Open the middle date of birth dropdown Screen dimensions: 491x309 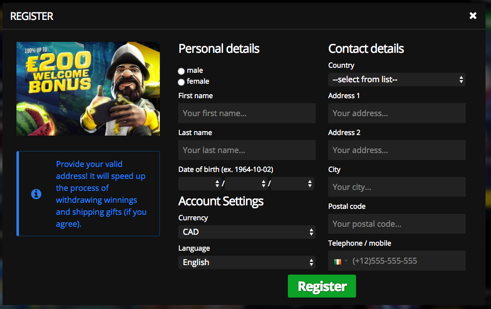[x=246, y=184]
